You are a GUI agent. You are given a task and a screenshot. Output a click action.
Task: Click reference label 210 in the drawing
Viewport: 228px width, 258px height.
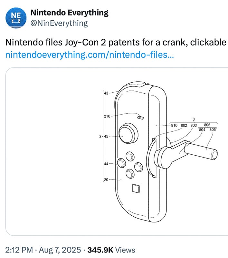107,115
